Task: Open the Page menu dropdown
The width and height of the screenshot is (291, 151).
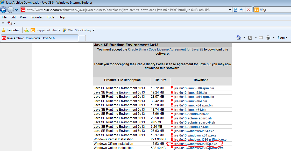Action: (x=282, y=38)
